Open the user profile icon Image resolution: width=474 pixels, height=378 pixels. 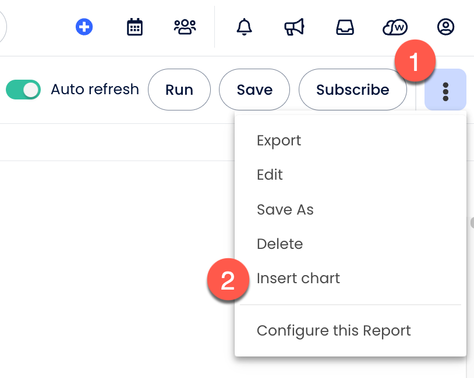click(445, 27)
